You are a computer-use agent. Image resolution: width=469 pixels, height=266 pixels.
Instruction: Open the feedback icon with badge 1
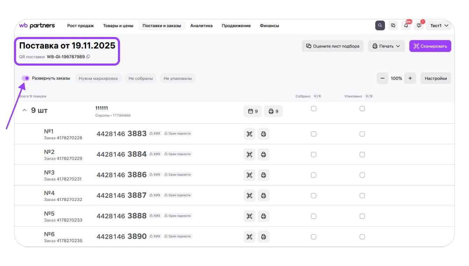tap(419, 25)
